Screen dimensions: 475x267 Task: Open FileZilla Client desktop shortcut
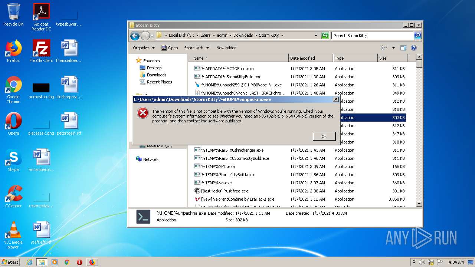tap(41, 51)
